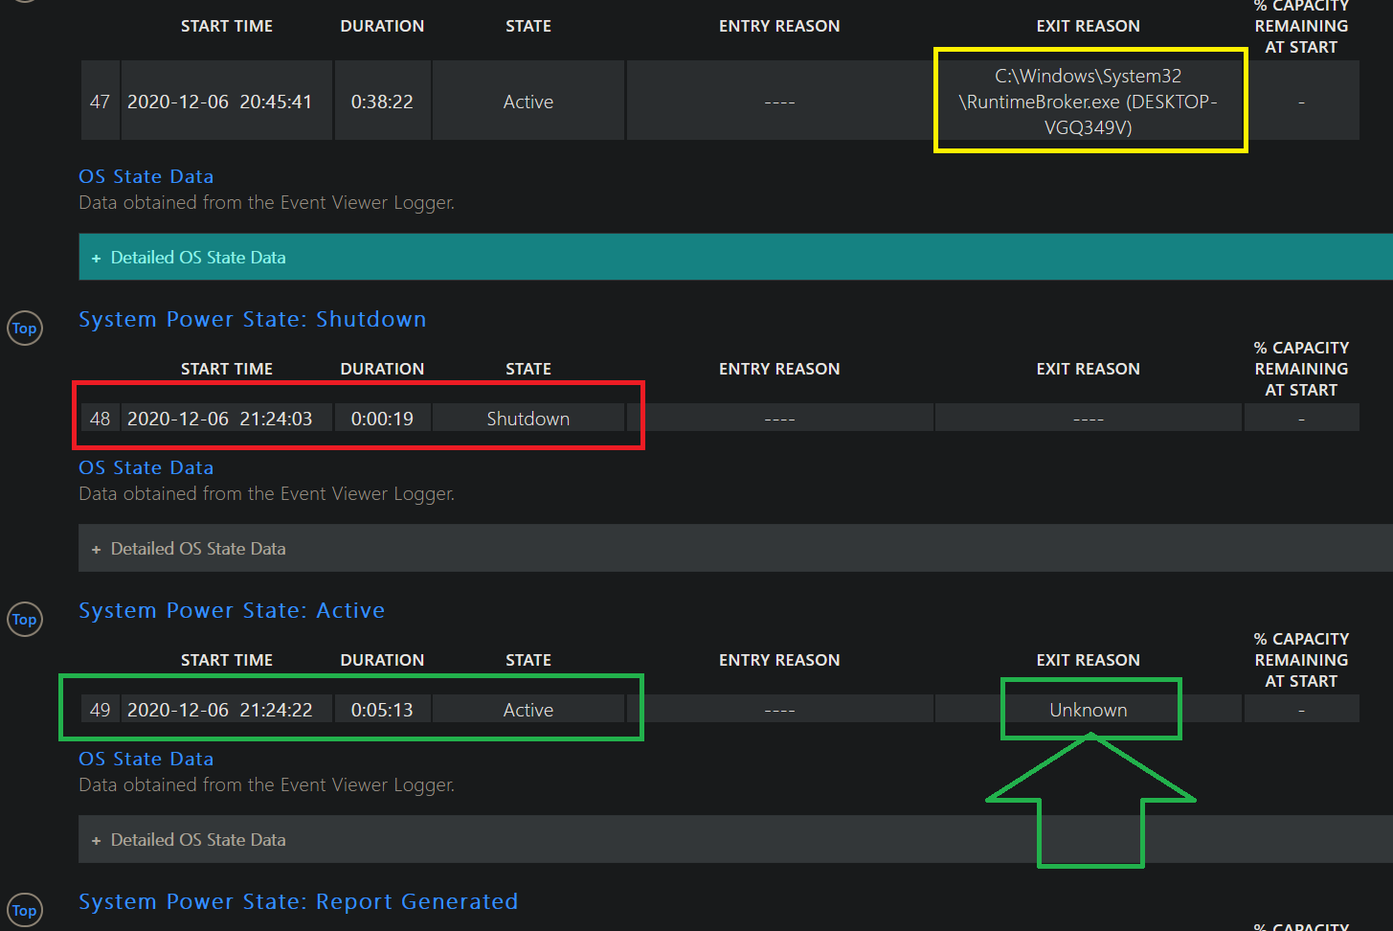Image resolution: width=1393 pixels, height=931 pixels.
Task: Select start time 2020-12-06 21:24:03
Action: pos(227,419)
